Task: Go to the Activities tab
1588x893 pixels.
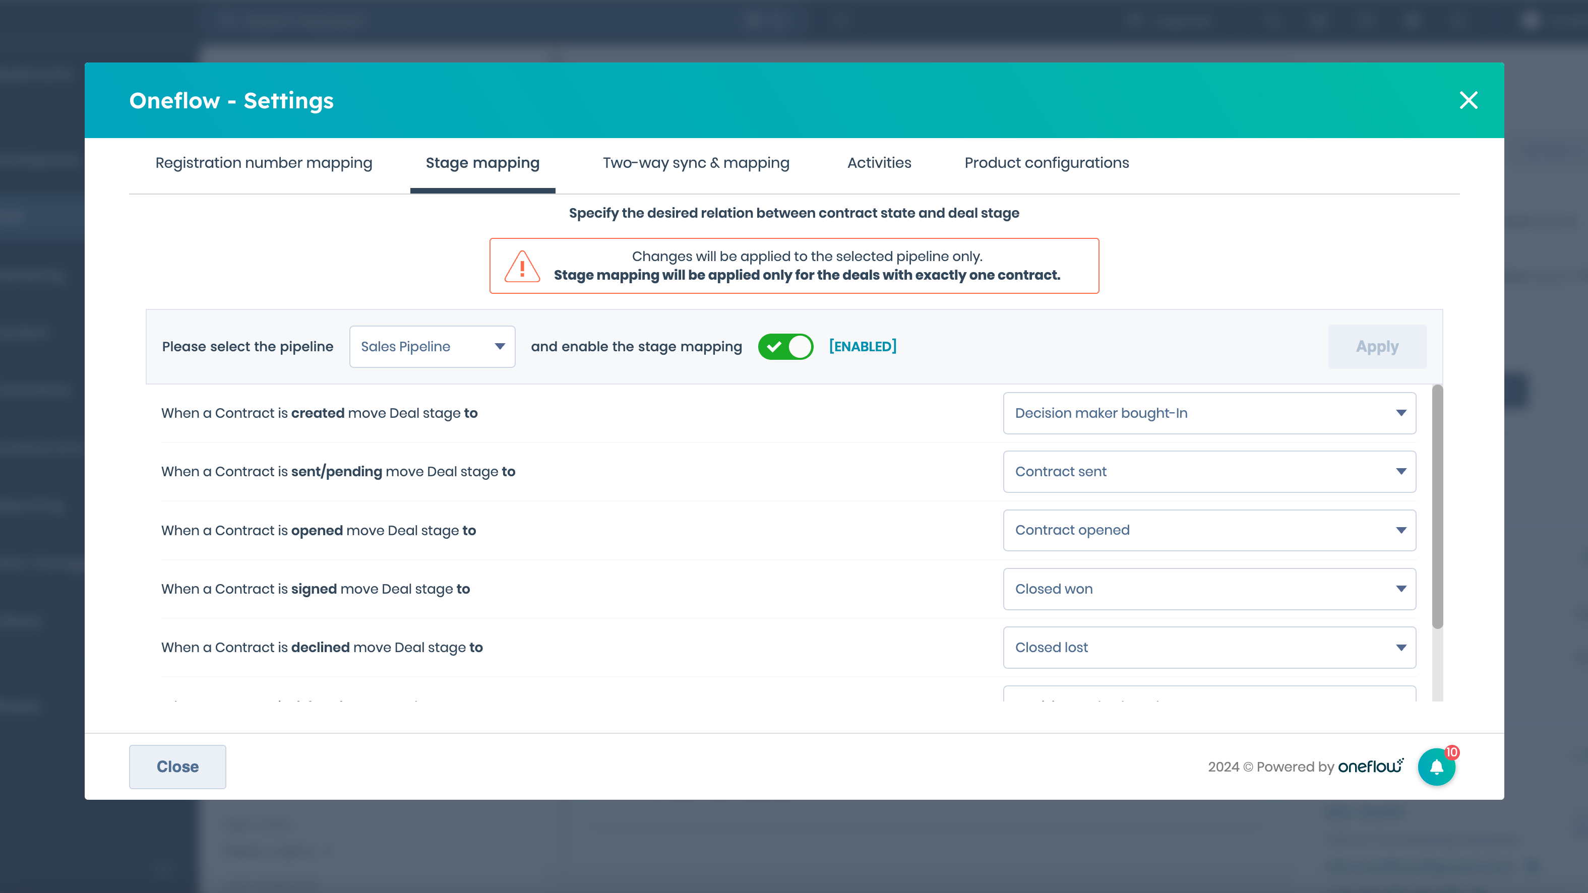Action: [x=879, y=163]
